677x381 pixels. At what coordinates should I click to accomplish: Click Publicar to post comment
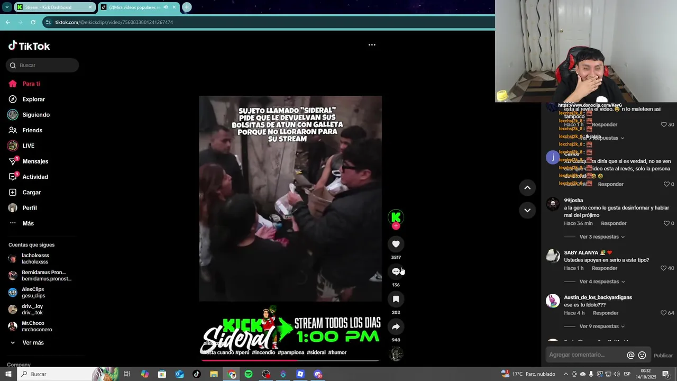pyautogui.click(x=663, y=356)
